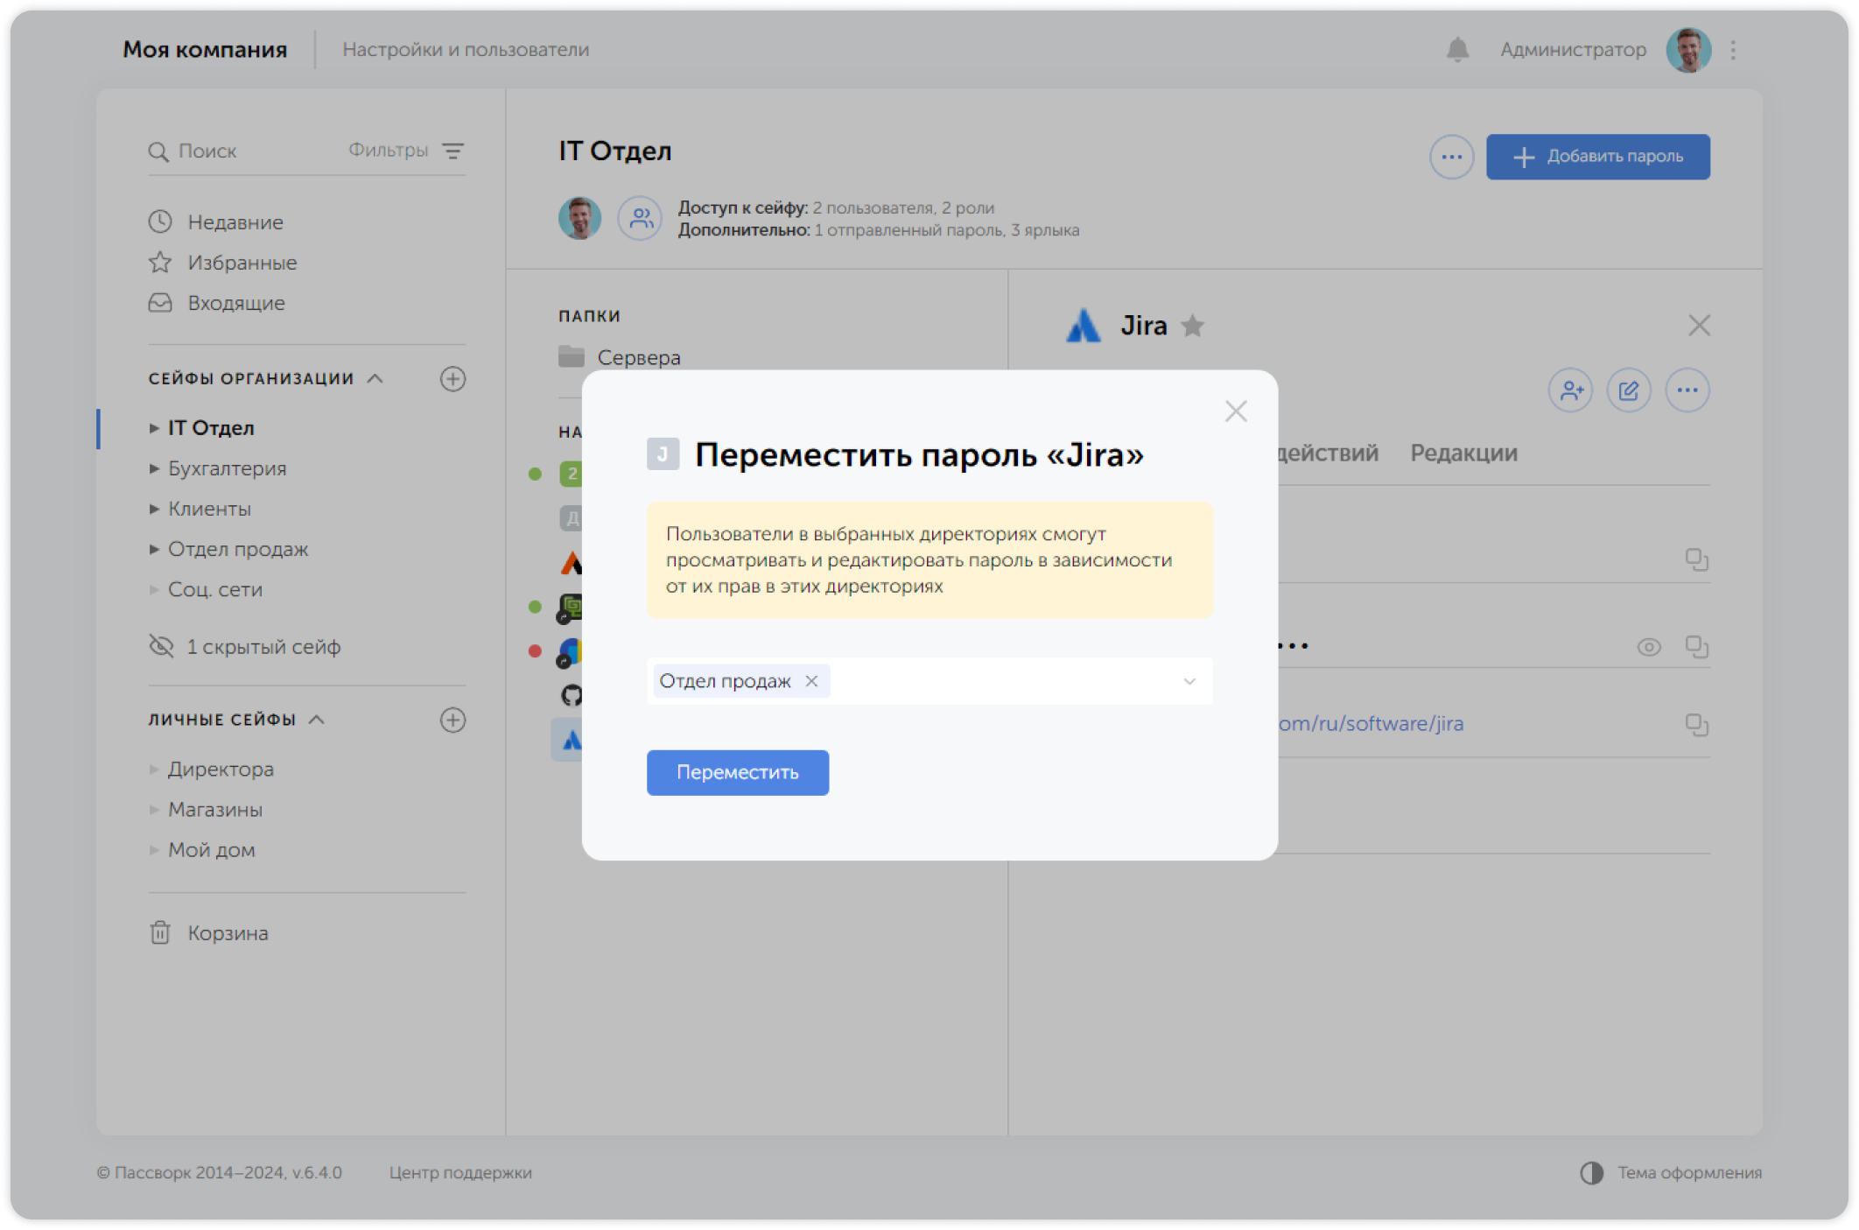This screenshot has height=1230, width=1859.
Task: Click the add user icon on Jira card
Action: point(1570,390)
